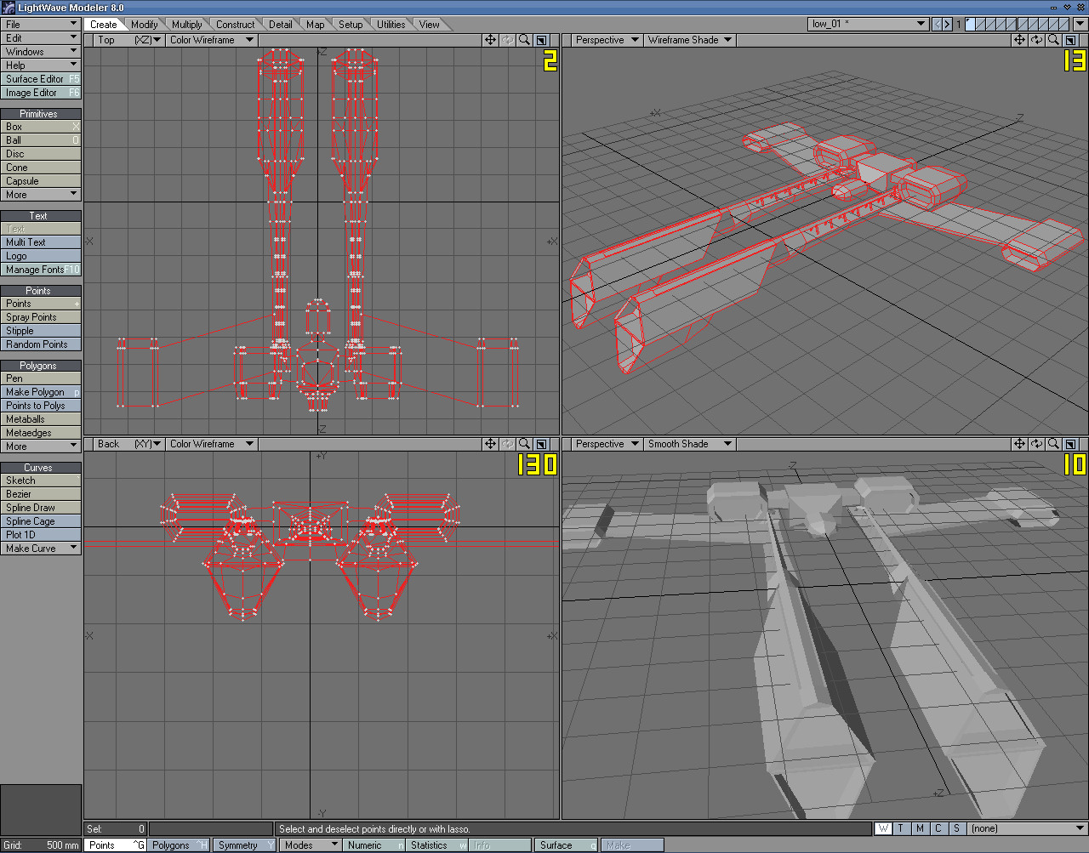
Task: Expand More under Primitives
Action: pos(40,195)
